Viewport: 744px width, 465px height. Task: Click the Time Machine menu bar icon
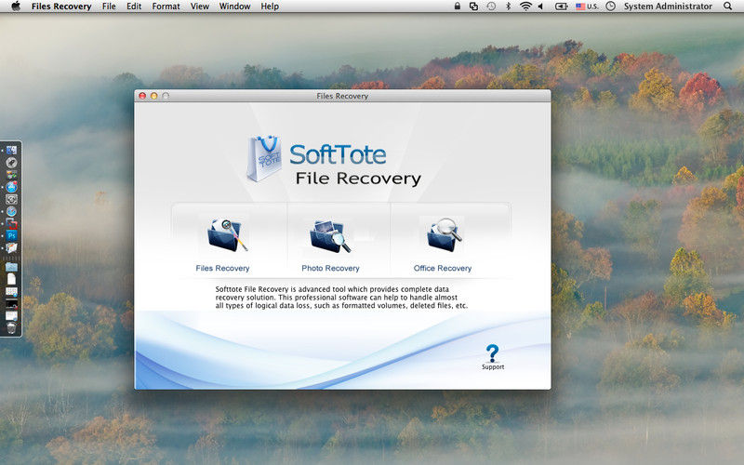491,7
